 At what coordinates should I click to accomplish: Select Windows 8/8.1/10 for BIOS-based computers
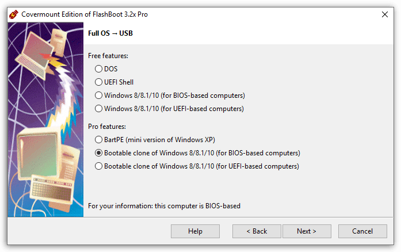click(x=170, y=96)
